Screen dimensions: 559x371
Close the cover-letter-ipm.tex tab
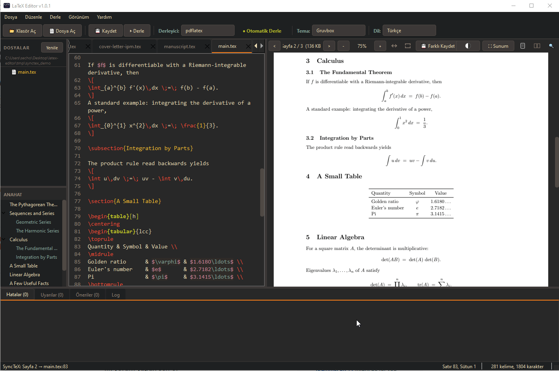(x=153, y=47)
